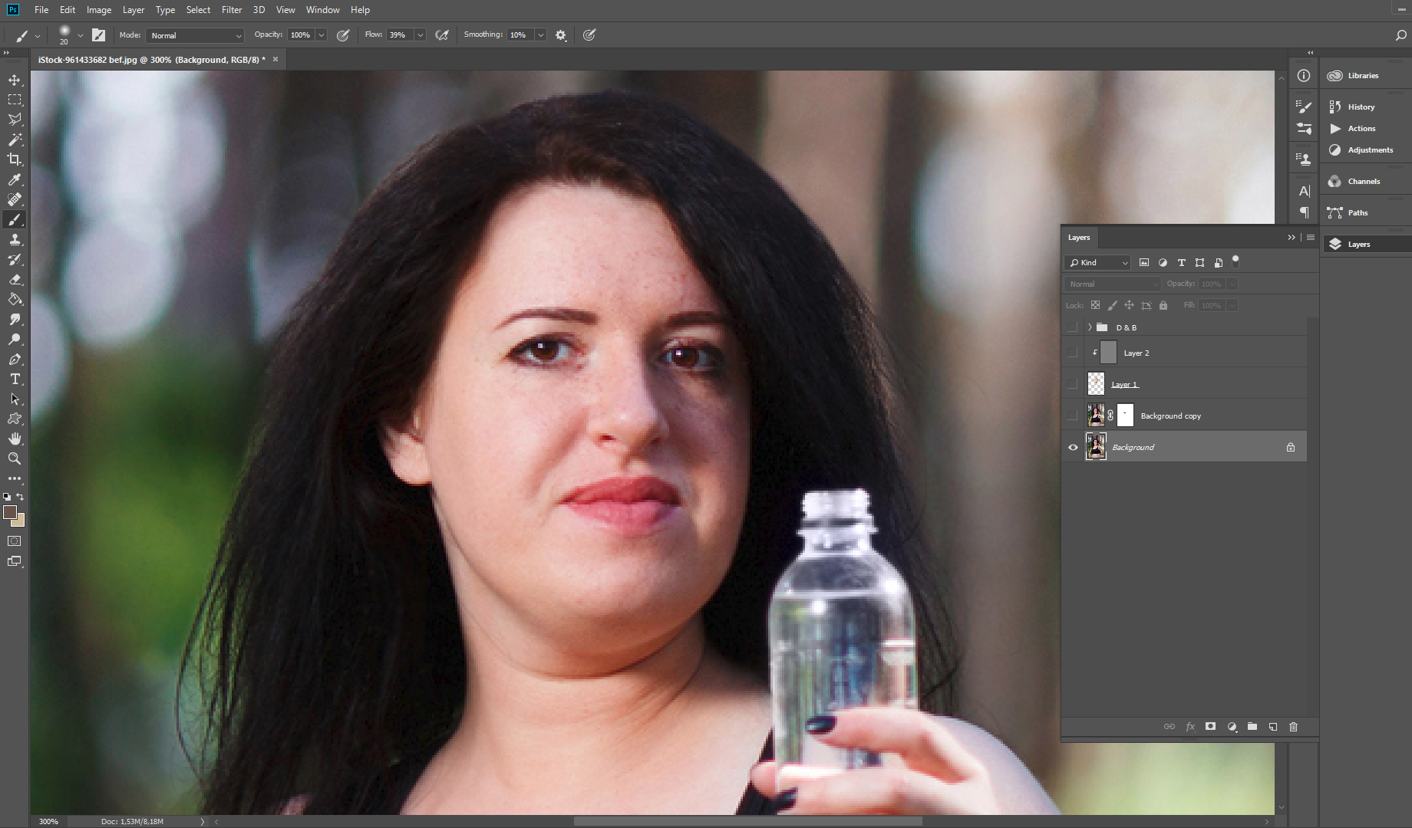Select the Eraser tool

(x=15, y=279)
